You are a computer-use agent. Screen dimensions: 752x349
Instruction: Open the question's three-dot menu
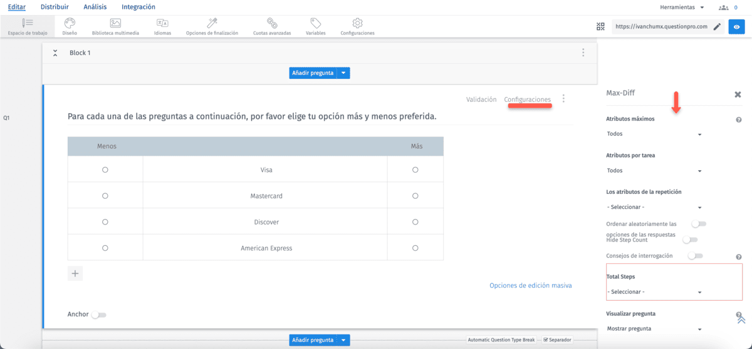(x=563, y=99)
